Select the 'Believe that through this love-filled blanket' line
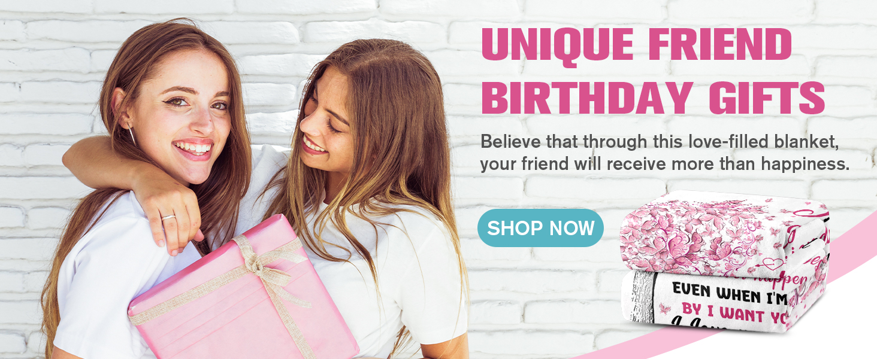Image resolution: width=877 pixels, height=359 pixels. pyautogui.click(x=657, y=142)
